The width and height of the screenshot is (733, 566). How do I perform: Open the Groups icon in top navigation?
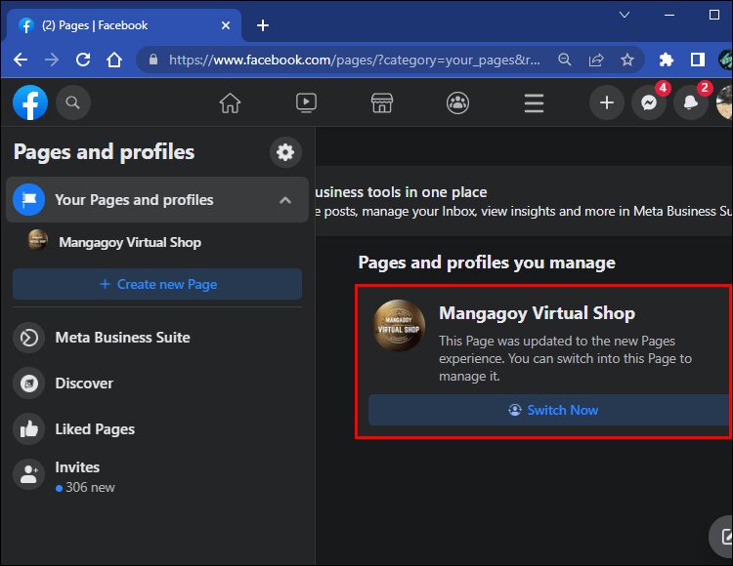pyautogui.click(x=457, y=102)
